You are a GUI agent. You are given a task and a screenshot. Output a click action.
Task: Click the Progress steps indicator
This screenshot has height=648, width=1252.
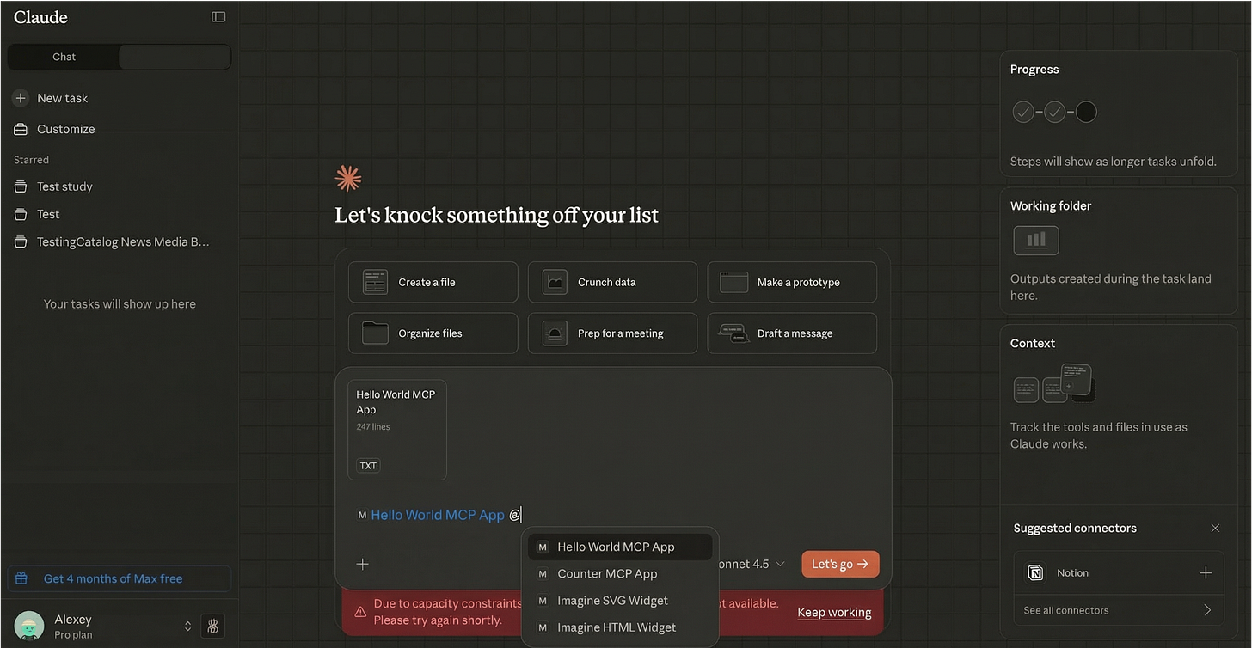(1055, 112)
